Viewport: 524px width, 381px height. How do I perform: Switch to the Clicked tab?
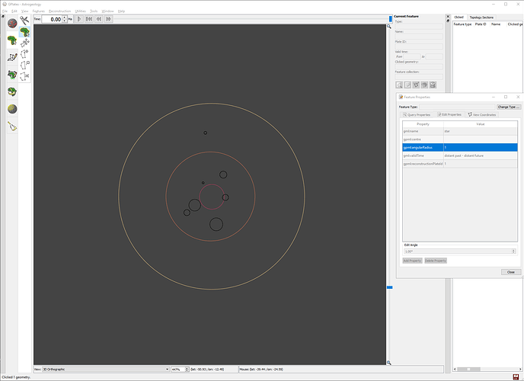(458, 17)
